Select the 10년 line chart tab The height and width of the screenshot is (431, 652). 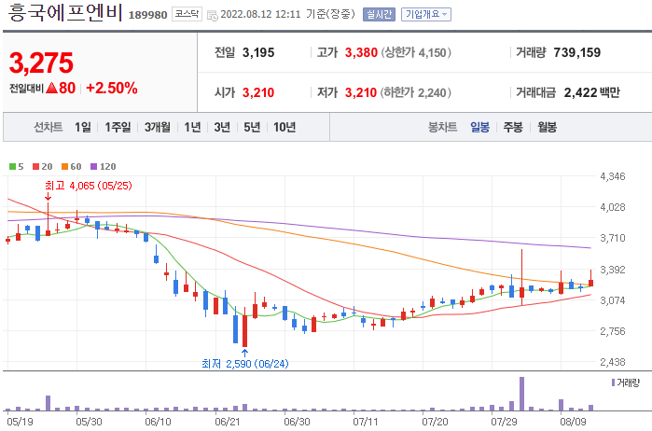tap(284, 127)
